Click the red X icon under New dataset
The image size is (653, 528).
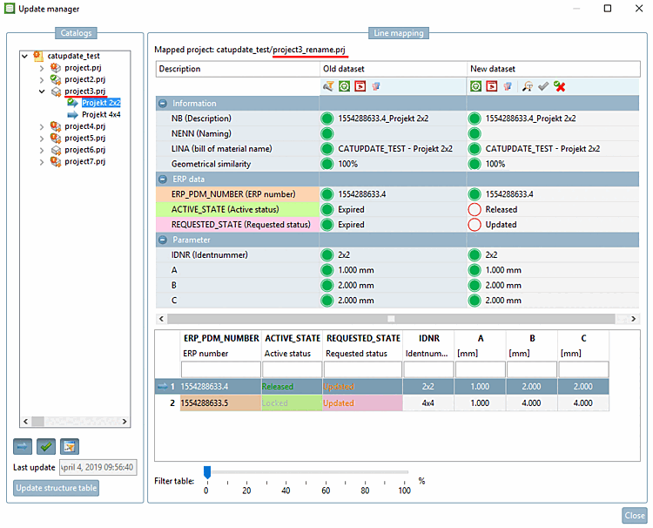[x=559, y=86]
